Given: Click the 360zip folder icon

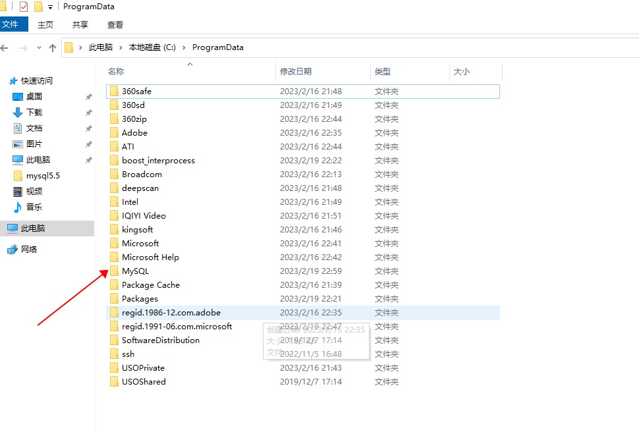Looking at the screenshot, I should (x=114, y=119).
